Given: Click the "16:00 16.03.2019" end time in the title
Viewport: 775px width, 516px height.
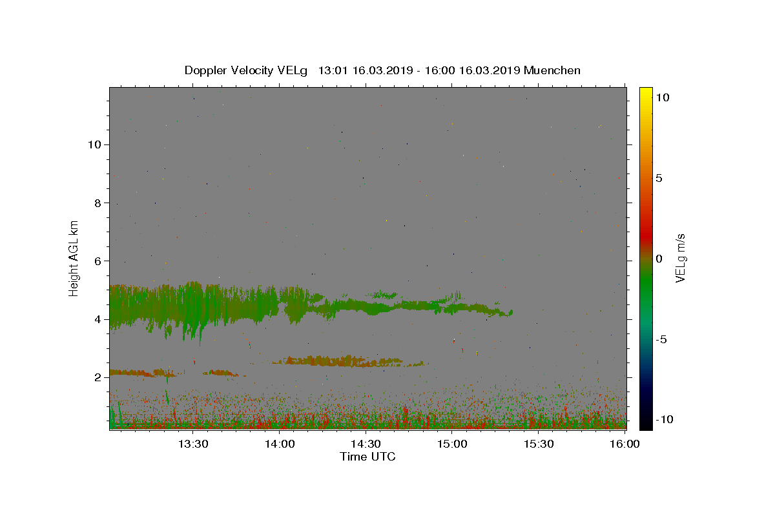Looking at the screenshot, I should pyautogui.click(x=472, y=70).
